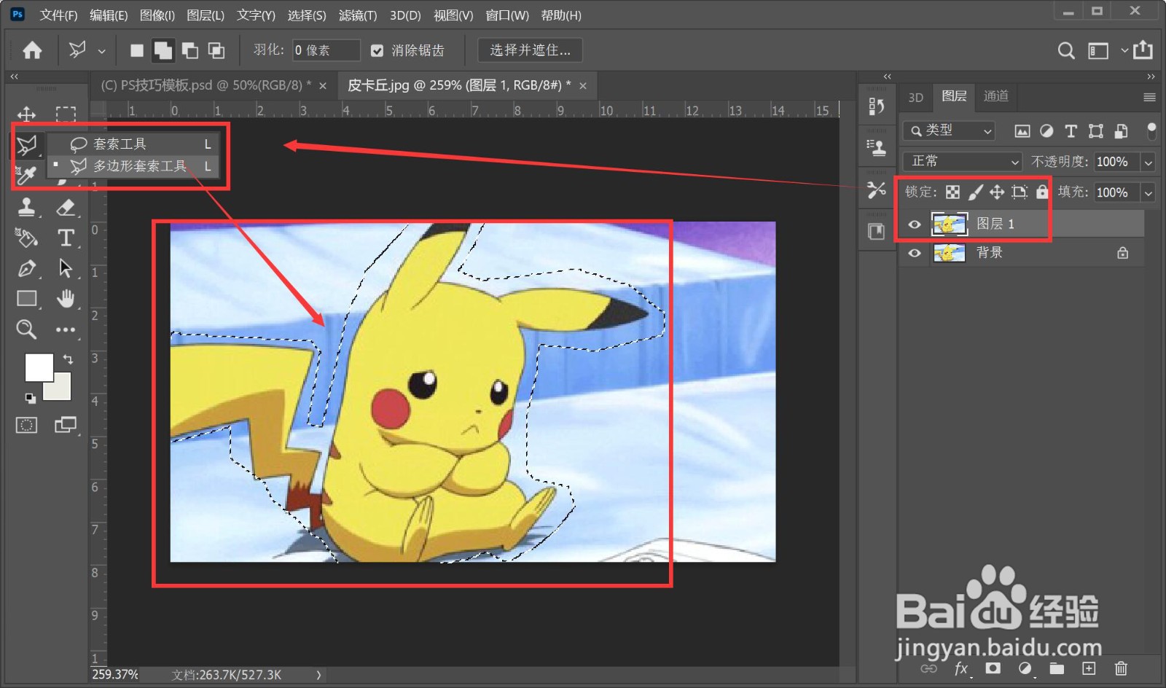Viewport: 1166px width, 688px height.
Task: Toggle lock transparent pixels
Action: 952,192
